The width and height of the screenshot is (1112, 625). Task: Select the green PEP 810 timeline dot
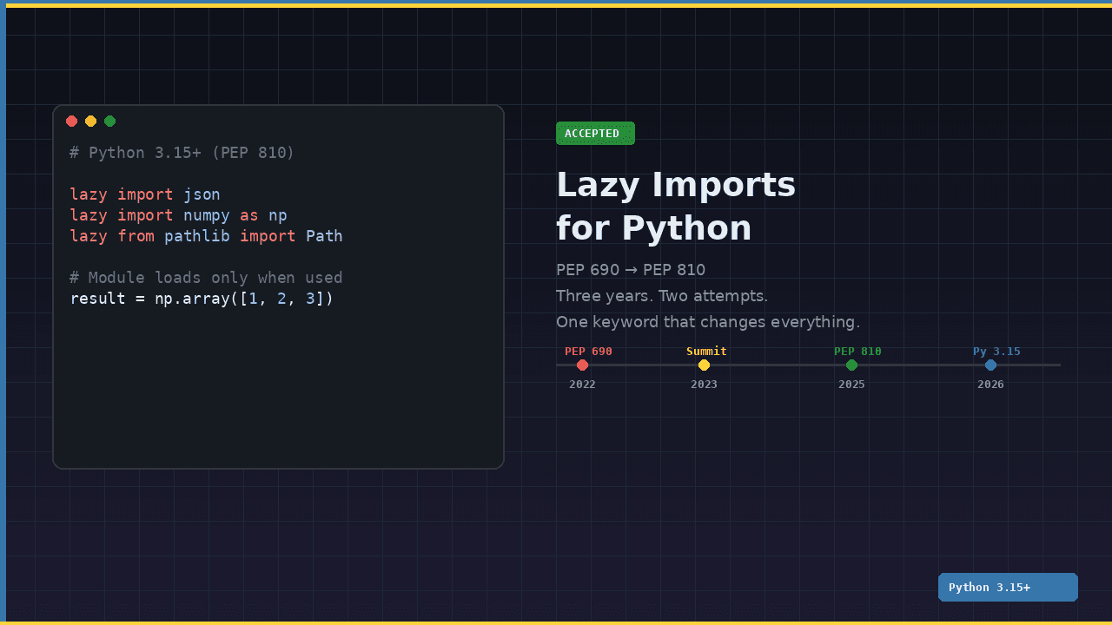(x=851, y=365)
